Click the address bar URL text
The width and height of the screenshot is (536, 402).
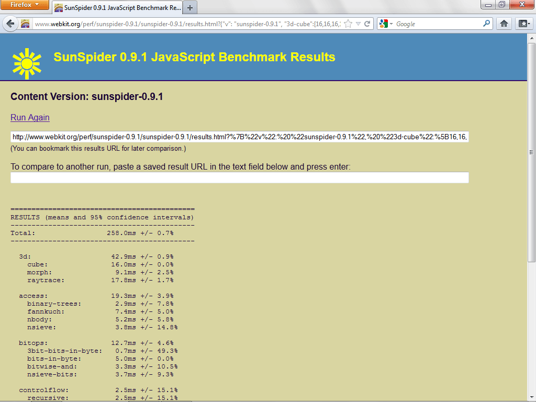188,24
